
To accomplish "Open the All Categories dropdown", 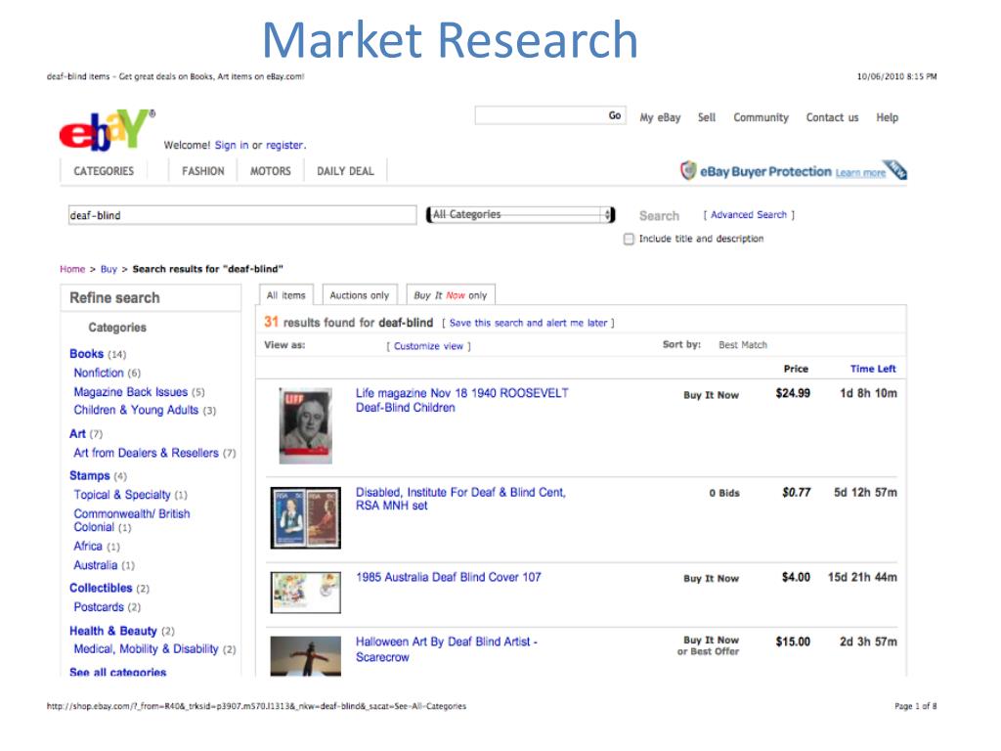I will [x=521, y=214].
